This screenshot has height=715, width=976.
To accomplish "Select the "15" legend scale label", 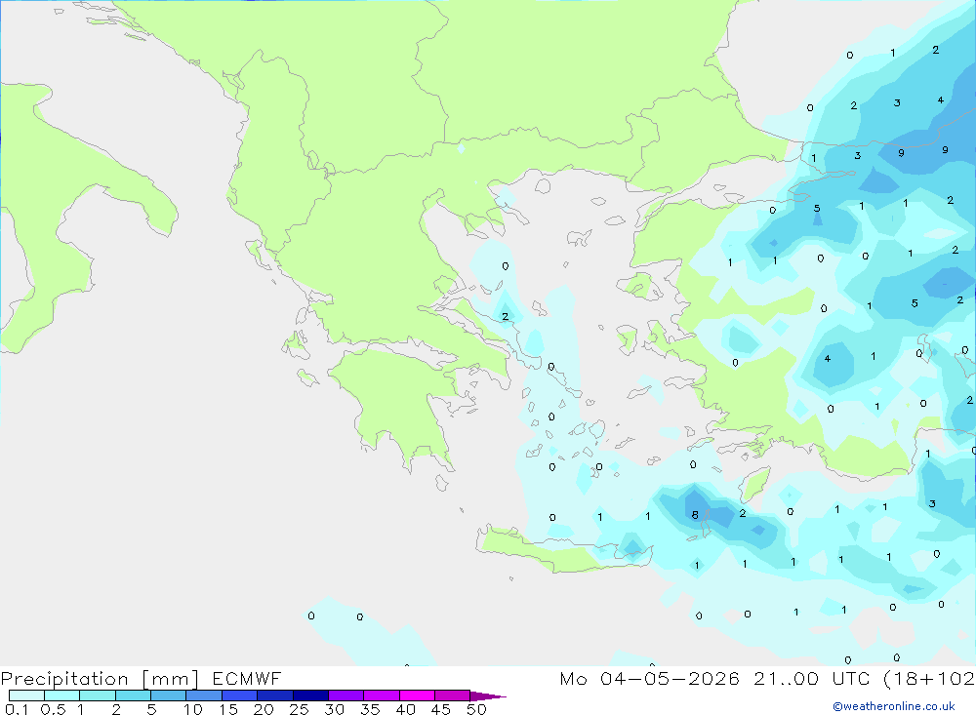I will click(228, 709).
